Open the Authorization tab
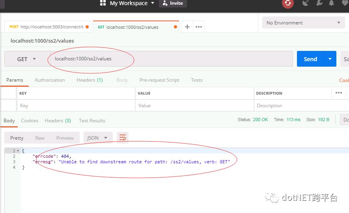Screen dimensions: 349x213 50,80
